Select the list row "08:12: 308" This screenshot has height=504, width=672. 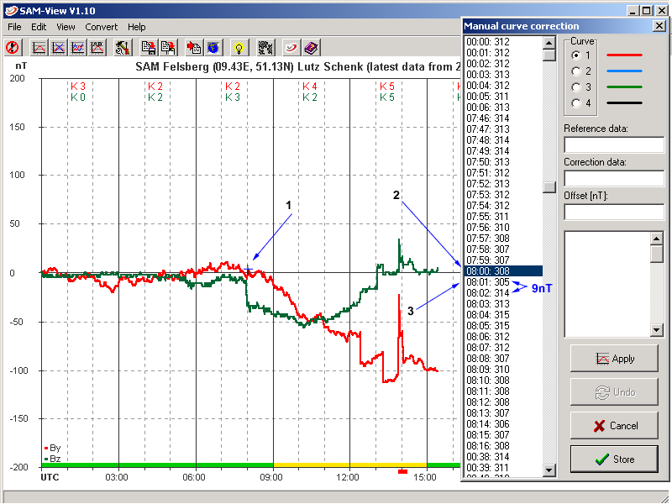(503, 402)
